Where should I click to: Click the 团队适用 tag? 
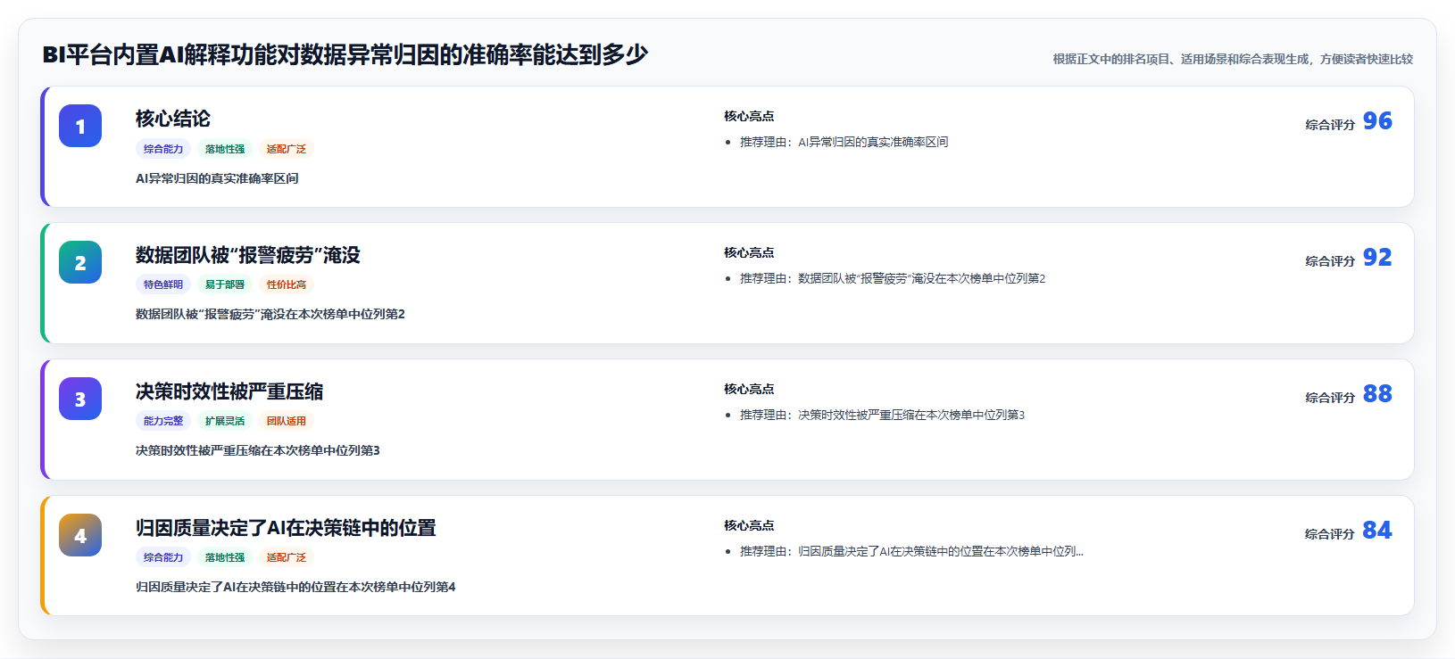[287, 421]
